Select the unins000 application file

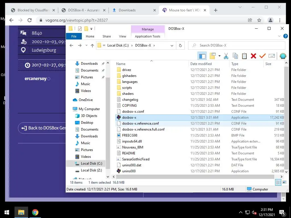[129, 171]
